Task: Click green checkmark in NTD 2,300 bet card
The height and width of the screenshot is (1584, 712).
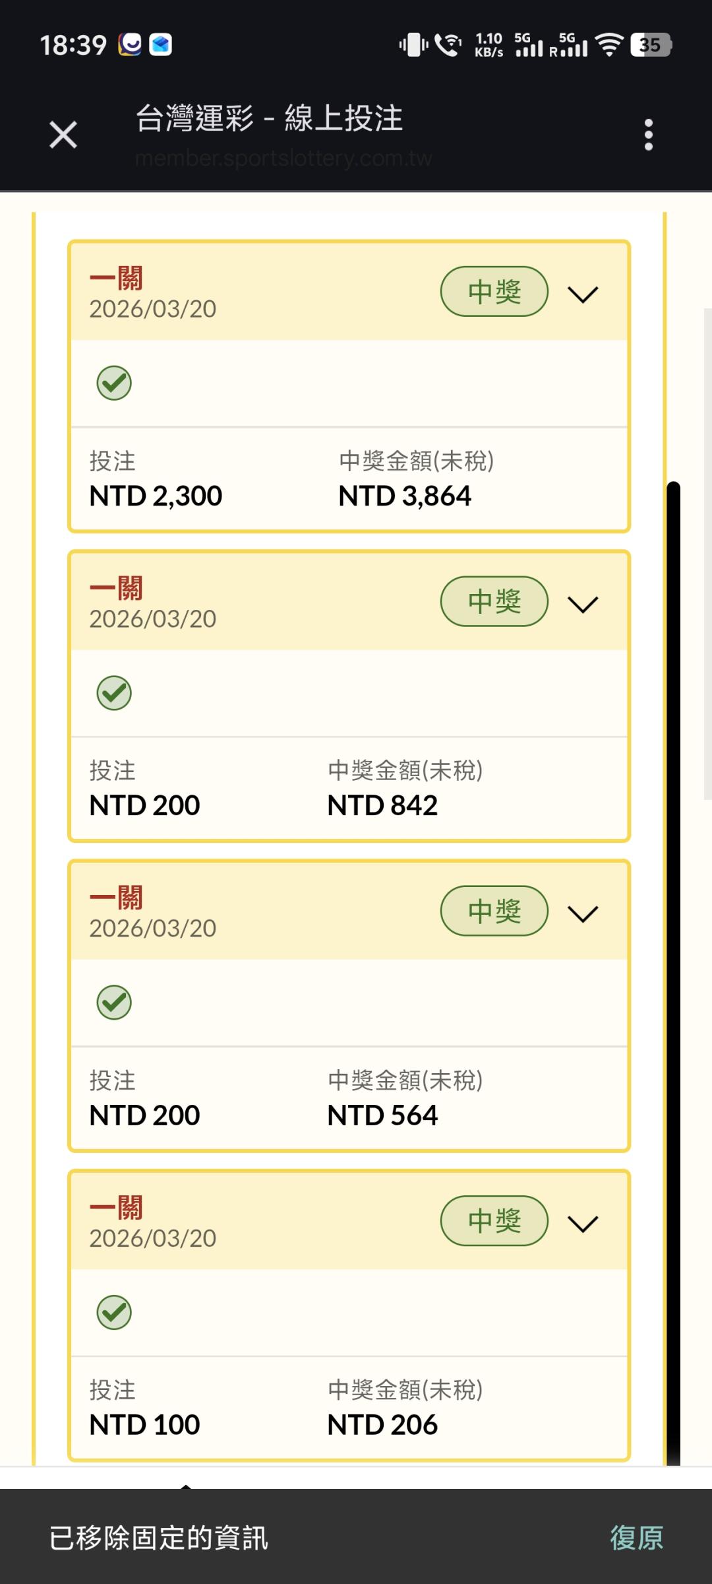Action: coord(114,383)
